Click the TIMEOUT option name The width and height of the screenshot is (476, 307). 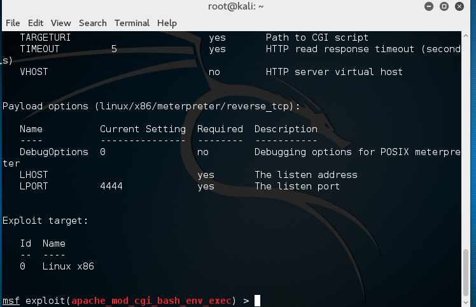39,49
